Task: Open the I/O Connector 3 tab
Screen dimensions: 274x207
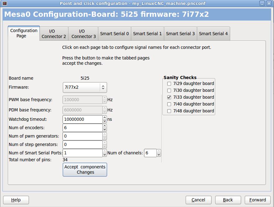Action: click(84, 34)
